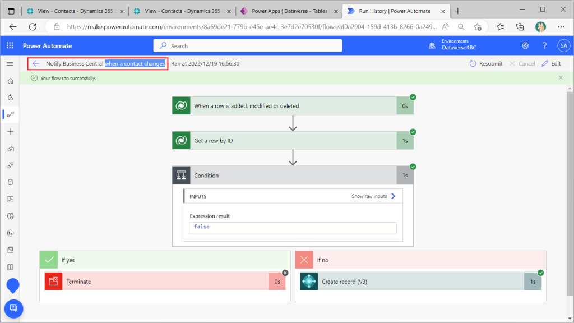Viewport: 574px width, 323px height.
Task: Dismiss the flow ran successfully banner
Action: (x=561, y=77)
